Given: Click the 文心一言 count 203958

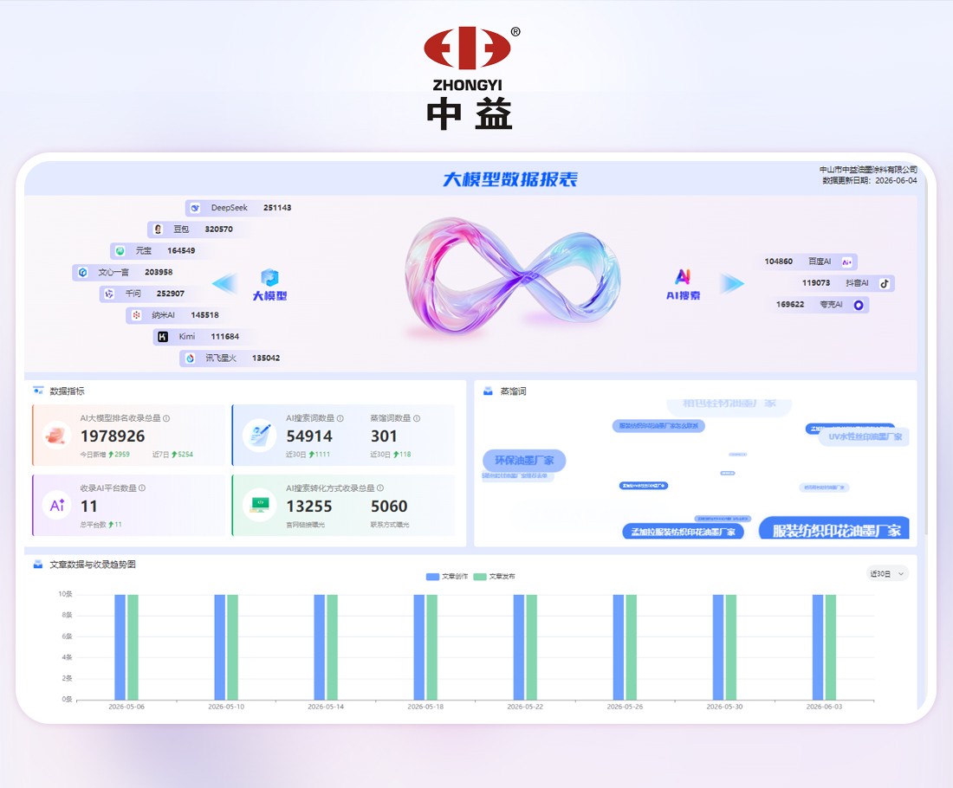Looking at the screenshot, I should click(x=159, y=272).
